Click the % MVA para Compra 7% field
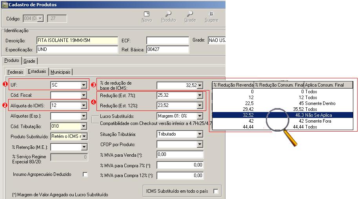Image resolution: width=360 pixels, height=199 pixels. coord(180,165)
